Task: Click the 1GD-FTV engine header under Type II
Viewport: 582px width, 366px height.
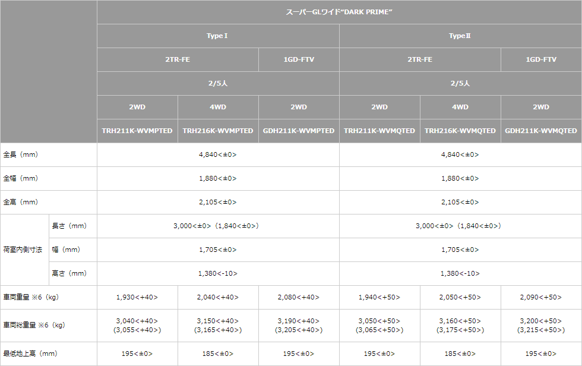Action: tap(541, 59)
